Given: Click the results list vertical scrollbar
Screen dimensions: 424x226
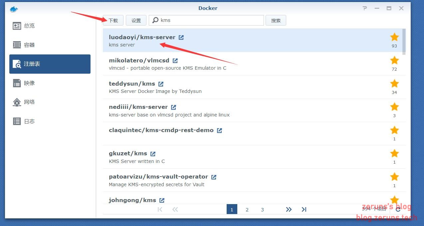Looking at the screenshot, I should 404,41.
